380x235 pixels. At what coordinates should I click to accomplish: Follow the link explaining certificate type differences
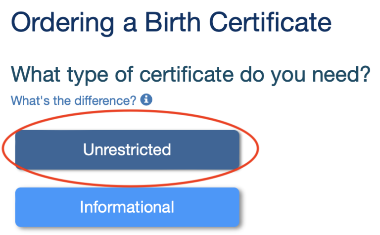pos(73,100)
